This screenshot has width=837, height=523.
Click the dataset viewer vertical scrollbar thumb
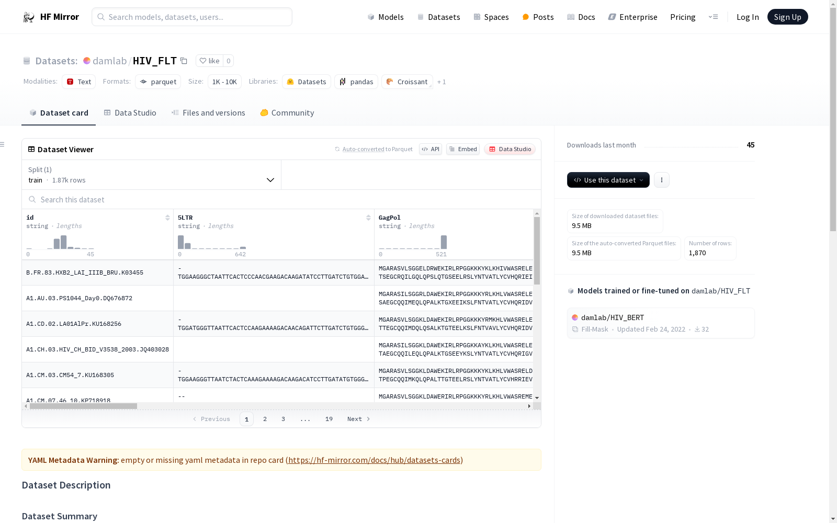537,251
